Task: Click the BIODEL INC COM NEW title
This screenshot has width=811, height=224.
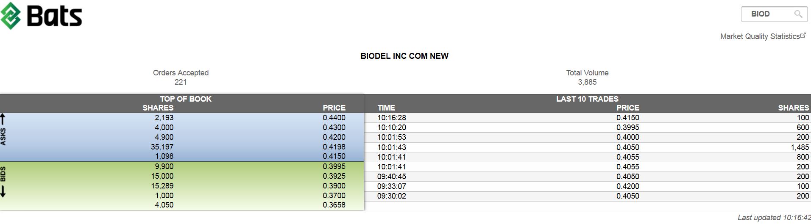Action: coord(404,56)
